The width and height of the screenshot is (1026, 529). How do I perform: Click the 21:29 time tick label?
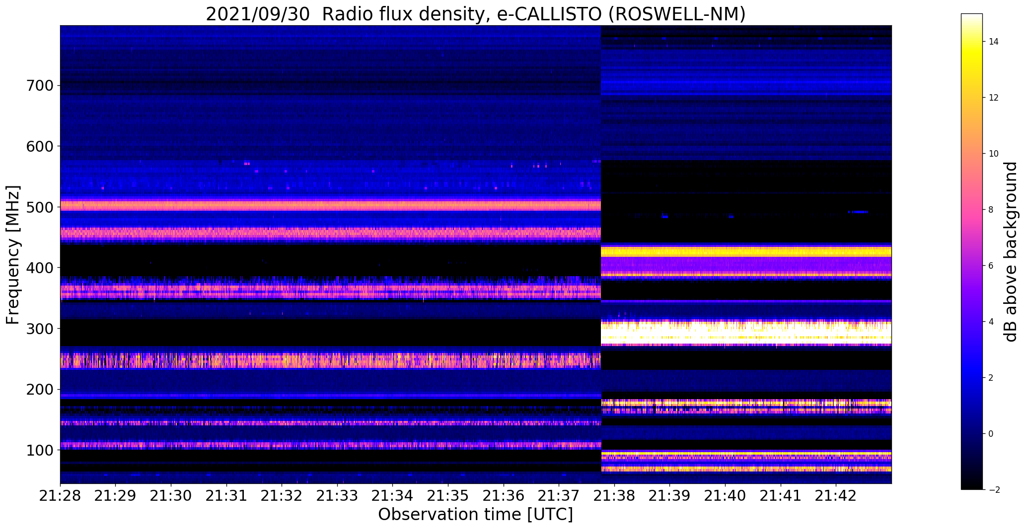(x=116, y=496)
